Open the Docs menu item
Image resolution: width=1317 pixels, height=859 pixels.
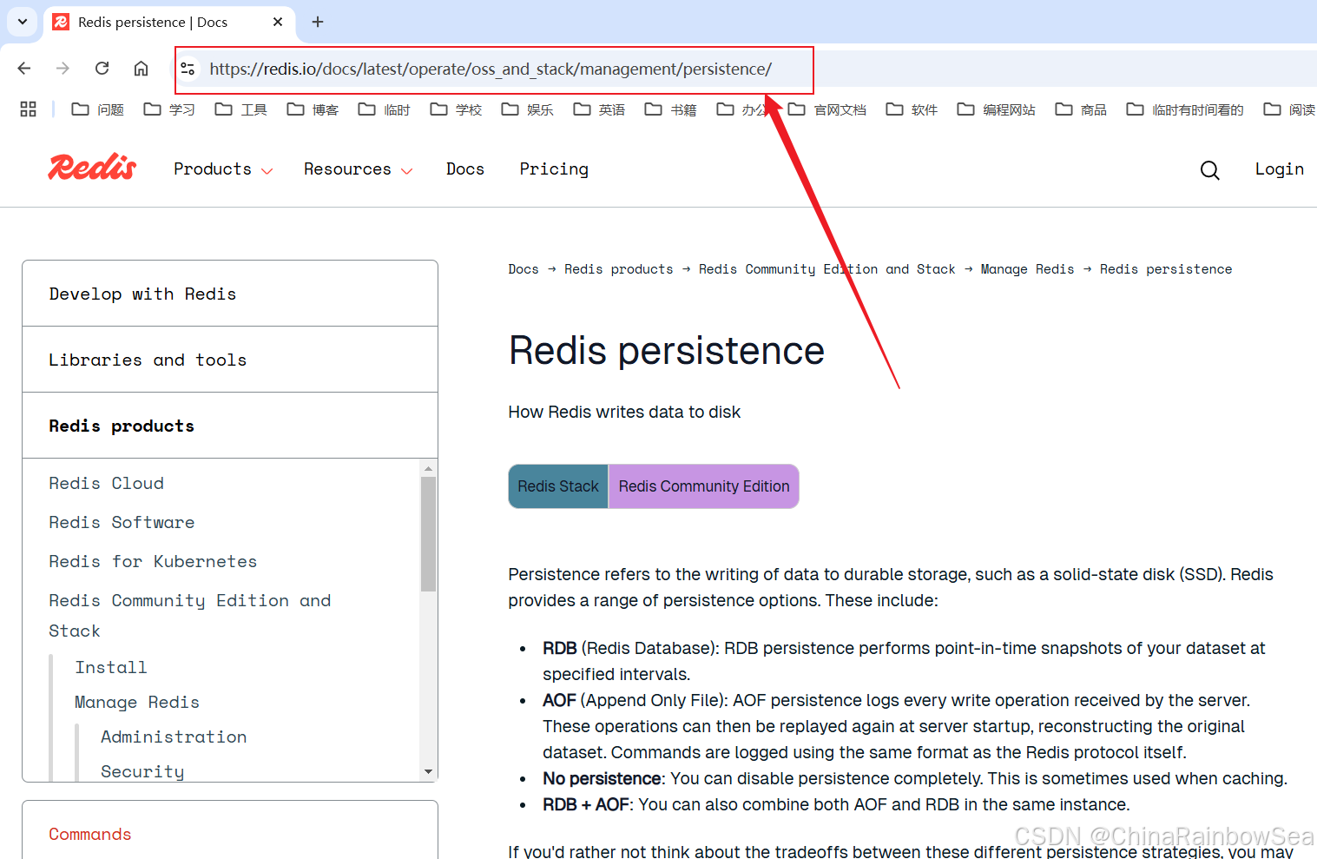point(465,169)
